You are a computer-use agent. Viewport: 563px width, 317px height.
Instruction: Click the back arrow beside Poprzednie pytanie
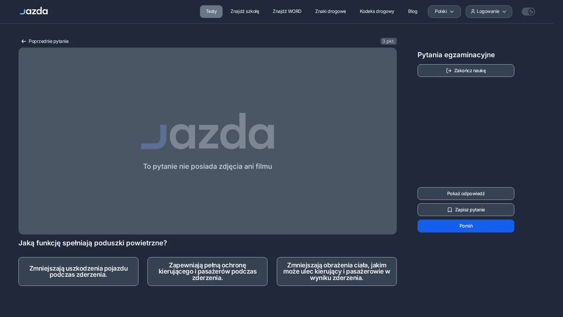pyautogui.click(x=23, y=41)
